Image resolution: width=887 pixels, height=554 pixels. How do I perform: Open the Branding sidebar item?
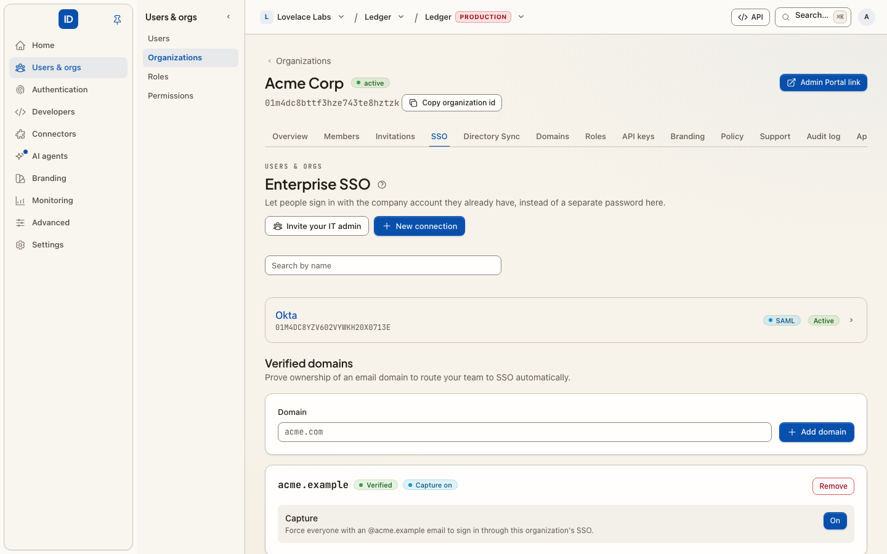pyautogui.click(x=68, y=179)
